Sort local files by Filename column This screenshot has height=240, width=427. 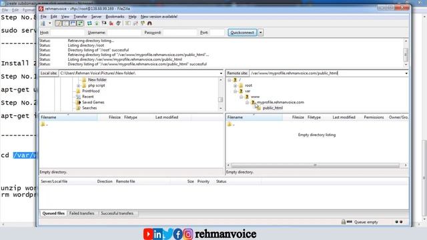(68, 117)
